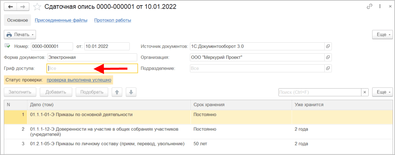Click the back navigation arrow
This screenshot has width=395, height=155.
(10, 7)
